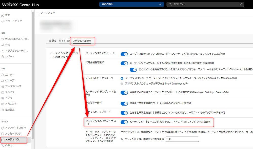253x149 pixels.
Task: Clear the search field with X
Action: [241, 4]
